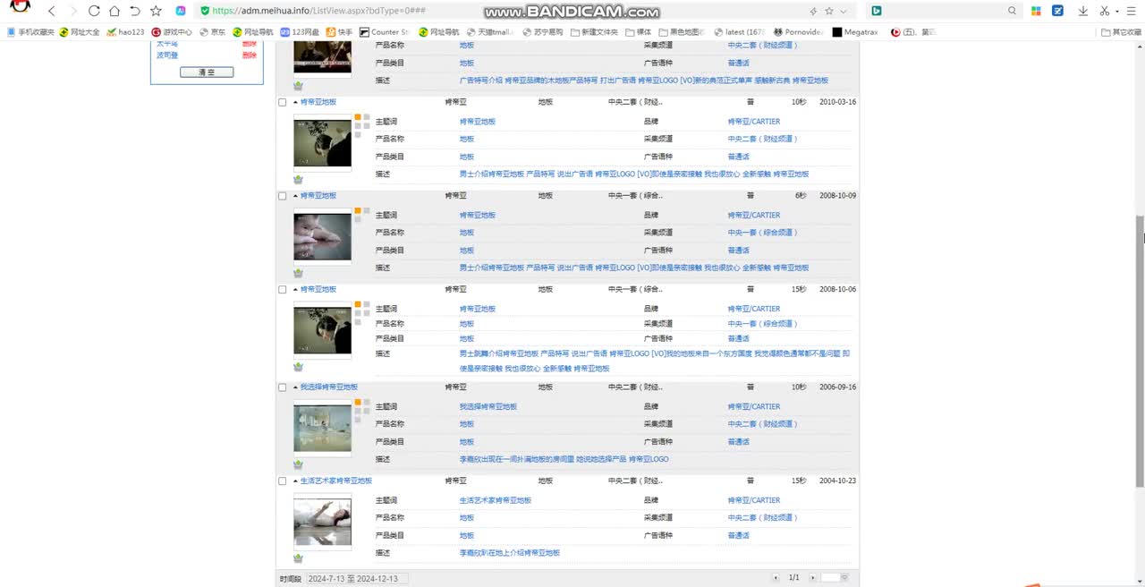This screenshot has width=1145, height=587.
Task: Go back with the browser back arrow
Action: point(51,11)
